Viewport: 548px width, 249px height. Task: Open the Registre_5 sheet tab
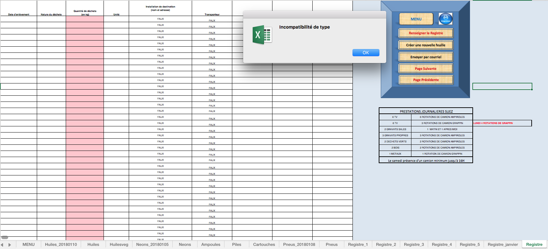point(470,245)
